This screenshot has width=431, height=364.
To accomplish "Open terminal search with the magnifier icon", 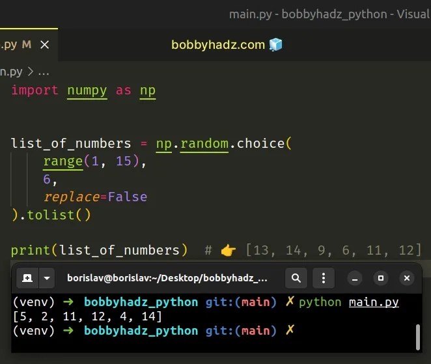I will (296, 278).
